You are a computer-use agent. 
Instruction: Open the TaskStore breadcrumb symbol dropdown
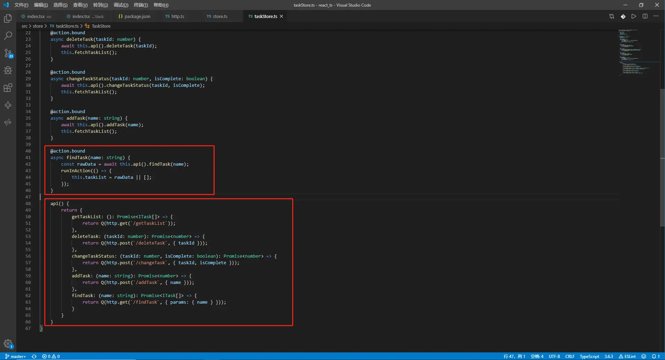pyautogui.click(x=101, y=26)
